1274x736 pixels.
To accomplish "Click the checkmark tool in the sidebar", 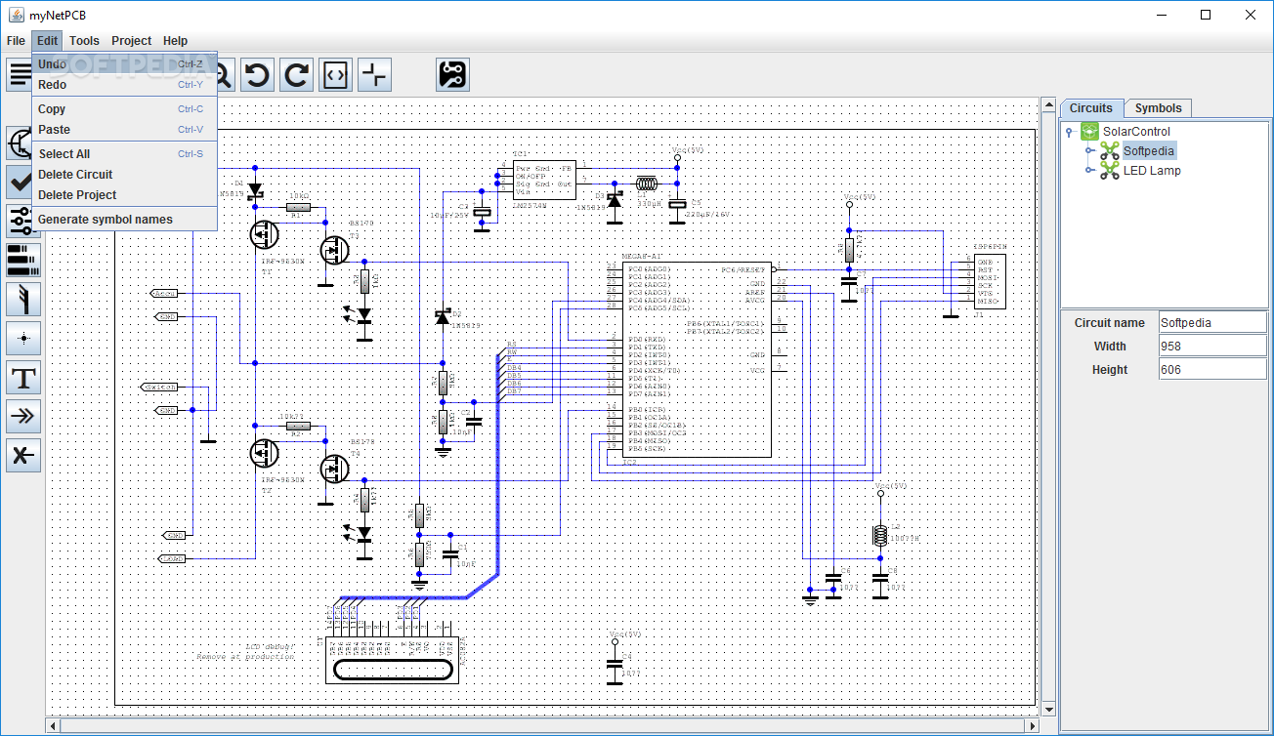I will (x=19, y=183).
